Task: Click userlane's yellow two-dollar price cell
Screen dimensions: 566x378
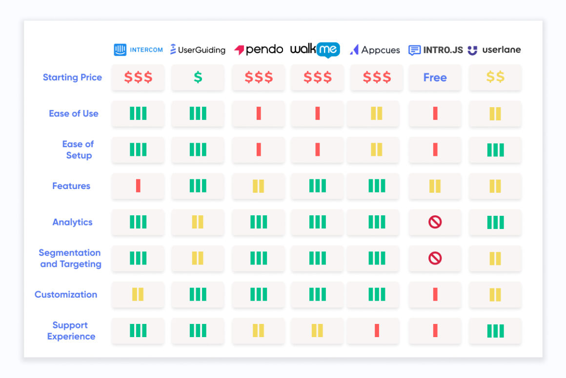Action: (495, 77)
